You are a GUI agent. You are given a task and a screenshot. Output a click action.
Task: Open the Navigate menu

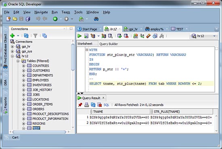(x=41, y=12)
